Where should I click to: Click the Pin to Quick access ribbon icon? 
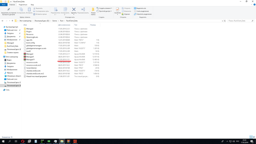tap(8, 10)
